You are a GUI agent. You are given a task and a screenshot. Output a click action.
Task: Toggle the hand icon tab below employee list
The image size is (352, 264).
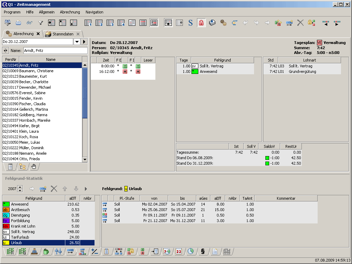pyautogui.click(x=33, y=167)
